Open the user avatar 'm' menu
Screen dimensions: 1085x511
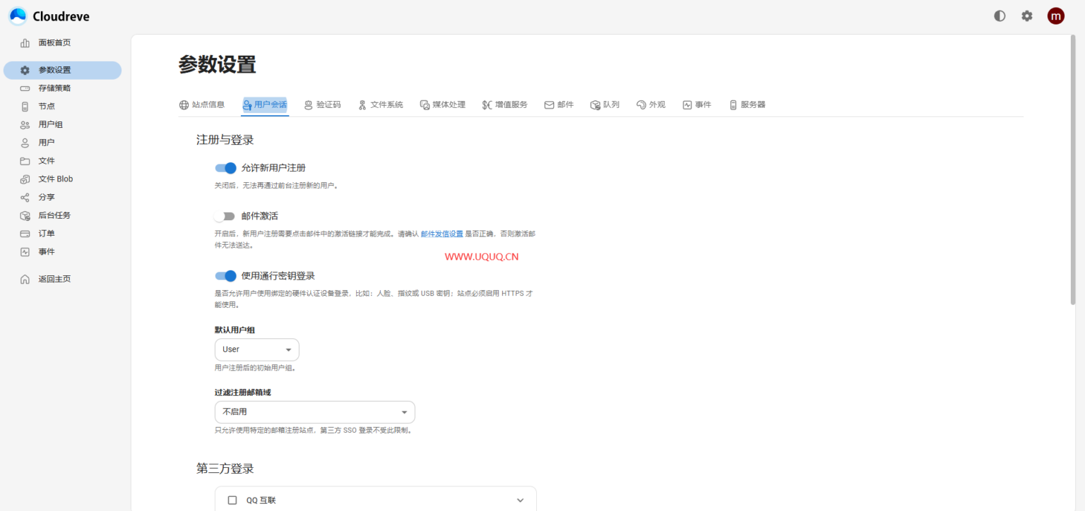1055,16
